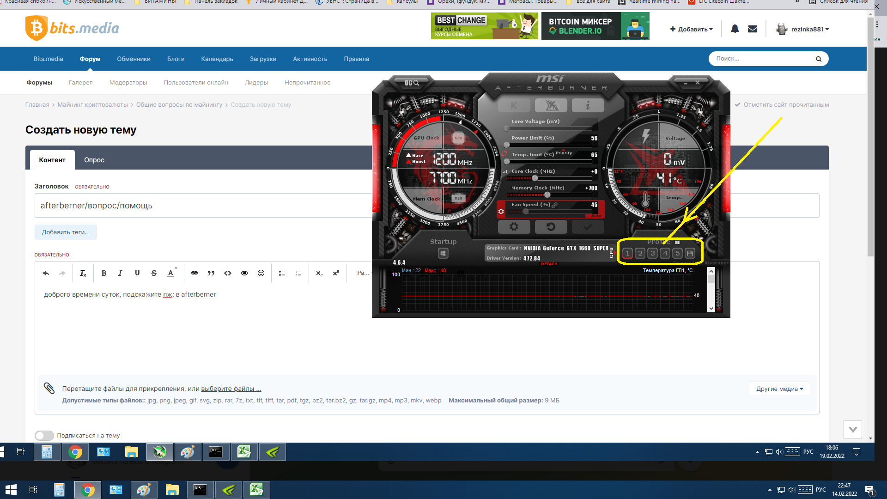This screenshot has height=499, width=887.
Task: Click the bits.media logo
Action: point(72,28)
